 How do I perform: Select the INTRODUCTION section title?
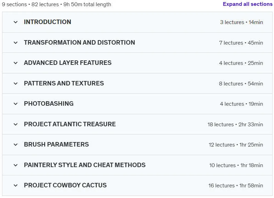click(x=47, y=22)
